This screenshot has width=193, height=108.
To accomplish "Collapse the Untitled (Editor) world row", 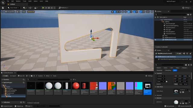I will (160, 19).
